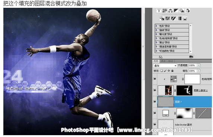
Task: Switch to the 路径 tab
Action: pos(171,61)
